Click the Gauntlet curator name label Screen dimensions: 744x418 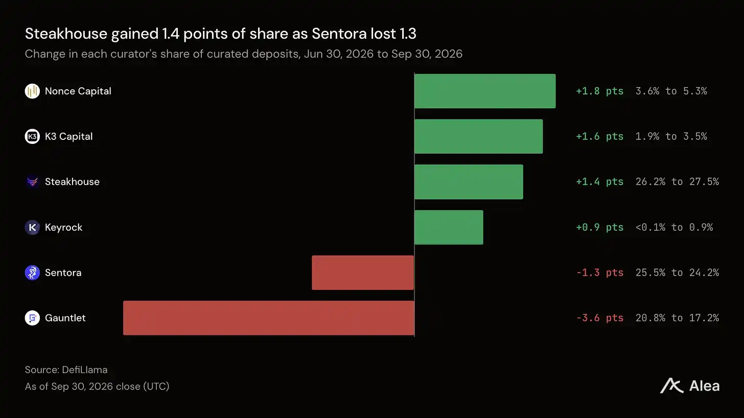pyautogui.click(x=65, y=318)
